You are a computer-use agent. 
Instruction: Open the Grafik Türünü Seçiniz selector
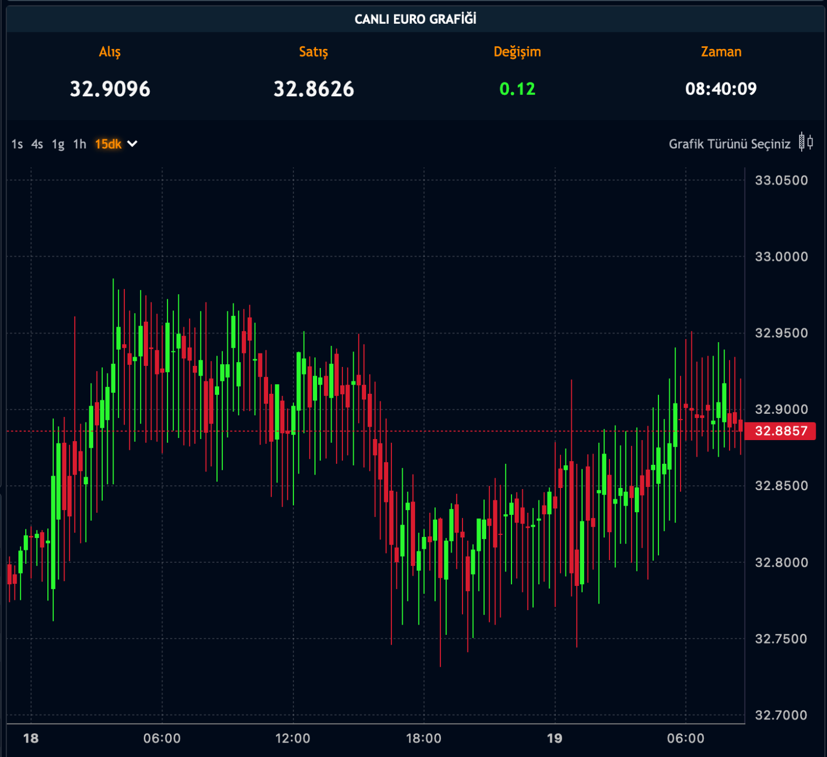[729, 144]
